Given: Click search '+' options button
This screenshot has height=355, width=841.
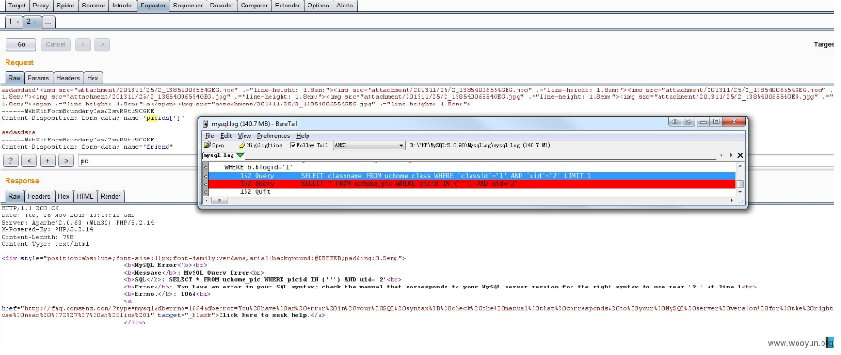Looking at the screenshot, I should pos(47,160).
